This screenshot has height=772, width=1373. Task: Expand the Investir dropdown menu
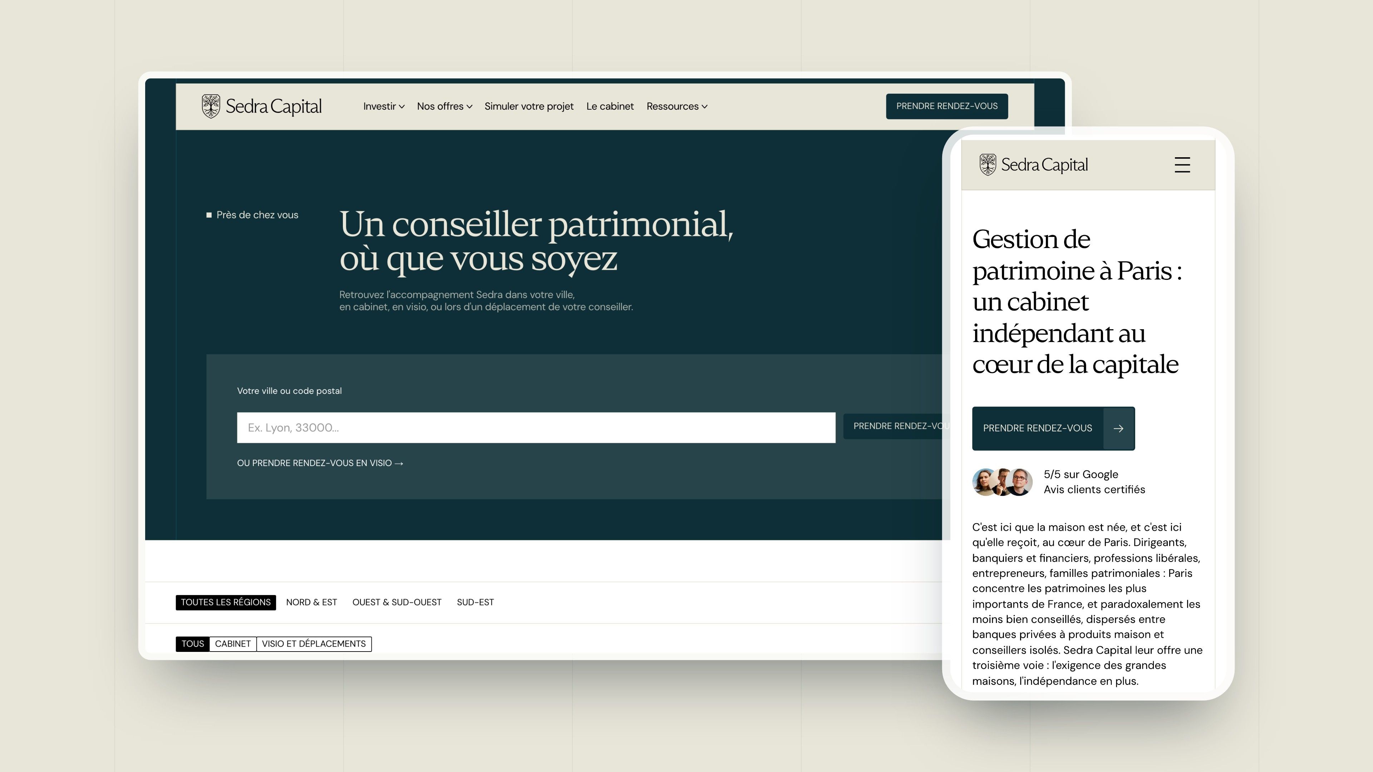point(384,106)
